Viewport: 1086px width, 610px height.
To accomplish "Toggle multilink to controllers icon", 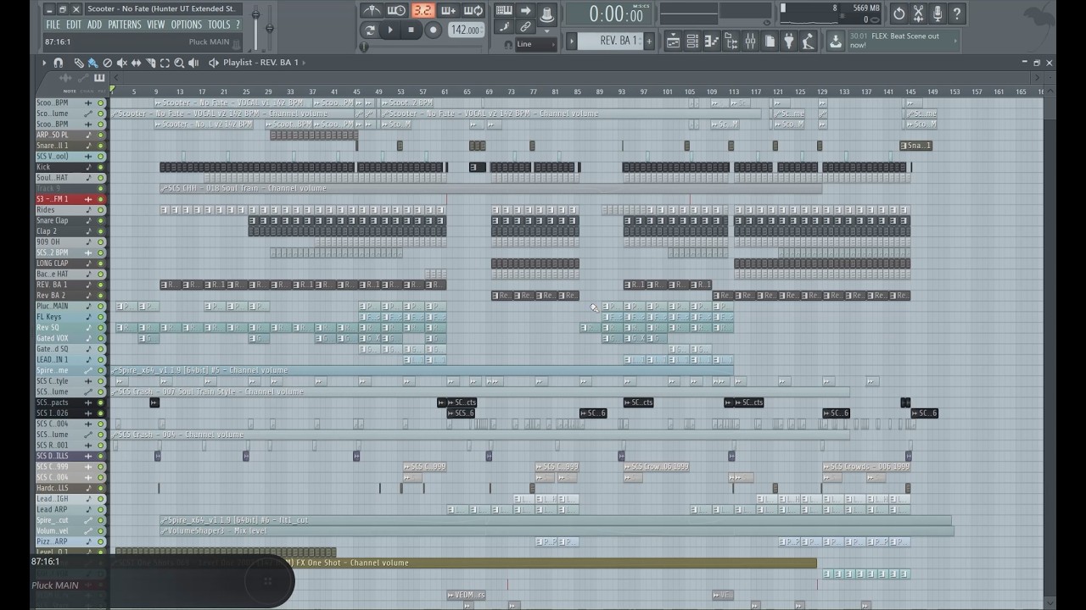I will pyautogui.click(x=526, y=27).
